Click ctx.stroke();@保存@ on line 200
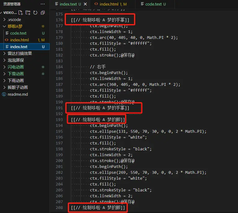The height and width of the screenshot is (213, 238). point(112,161)
